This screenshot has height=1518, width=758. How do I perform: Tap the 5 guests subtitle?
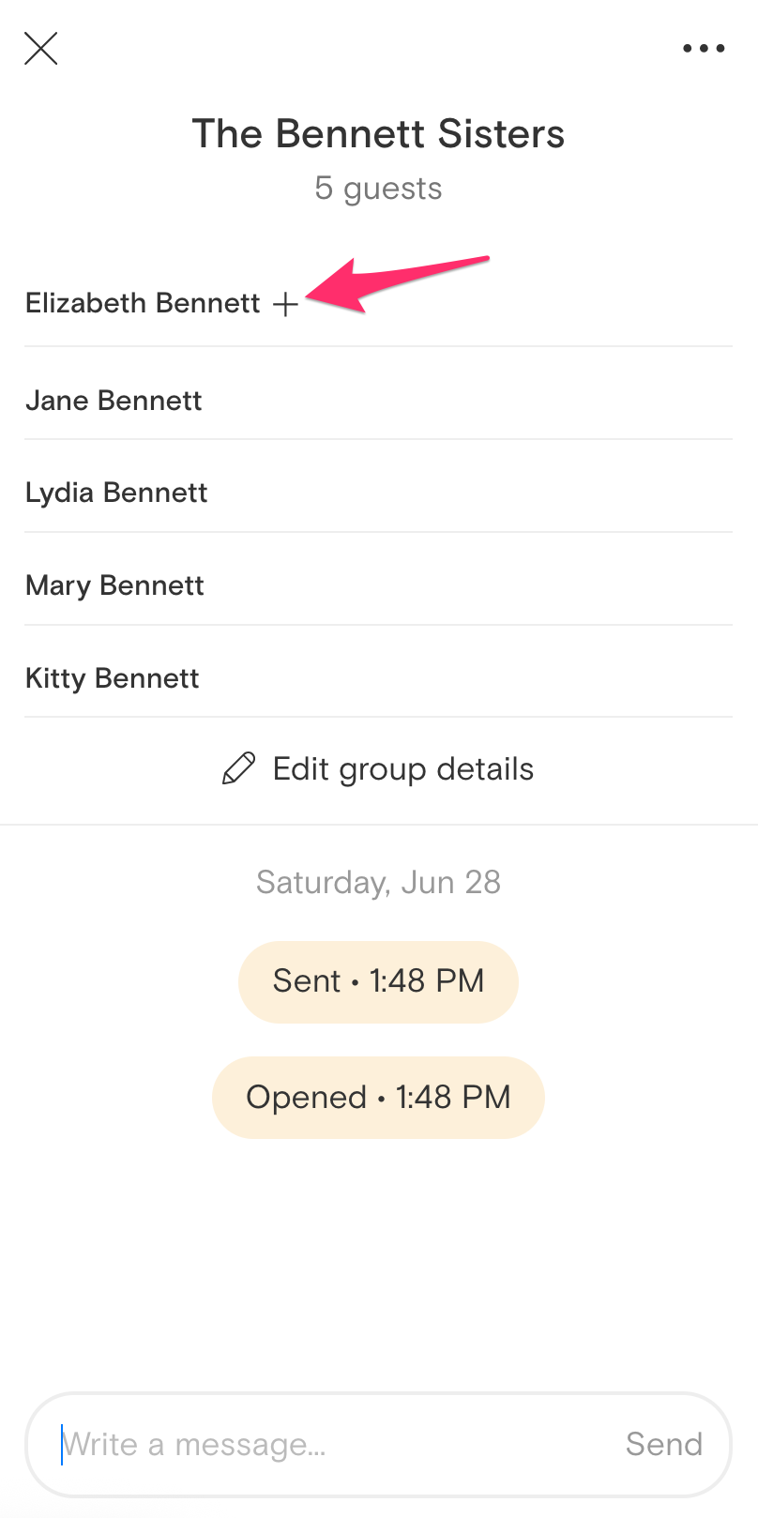pos(378,189)
